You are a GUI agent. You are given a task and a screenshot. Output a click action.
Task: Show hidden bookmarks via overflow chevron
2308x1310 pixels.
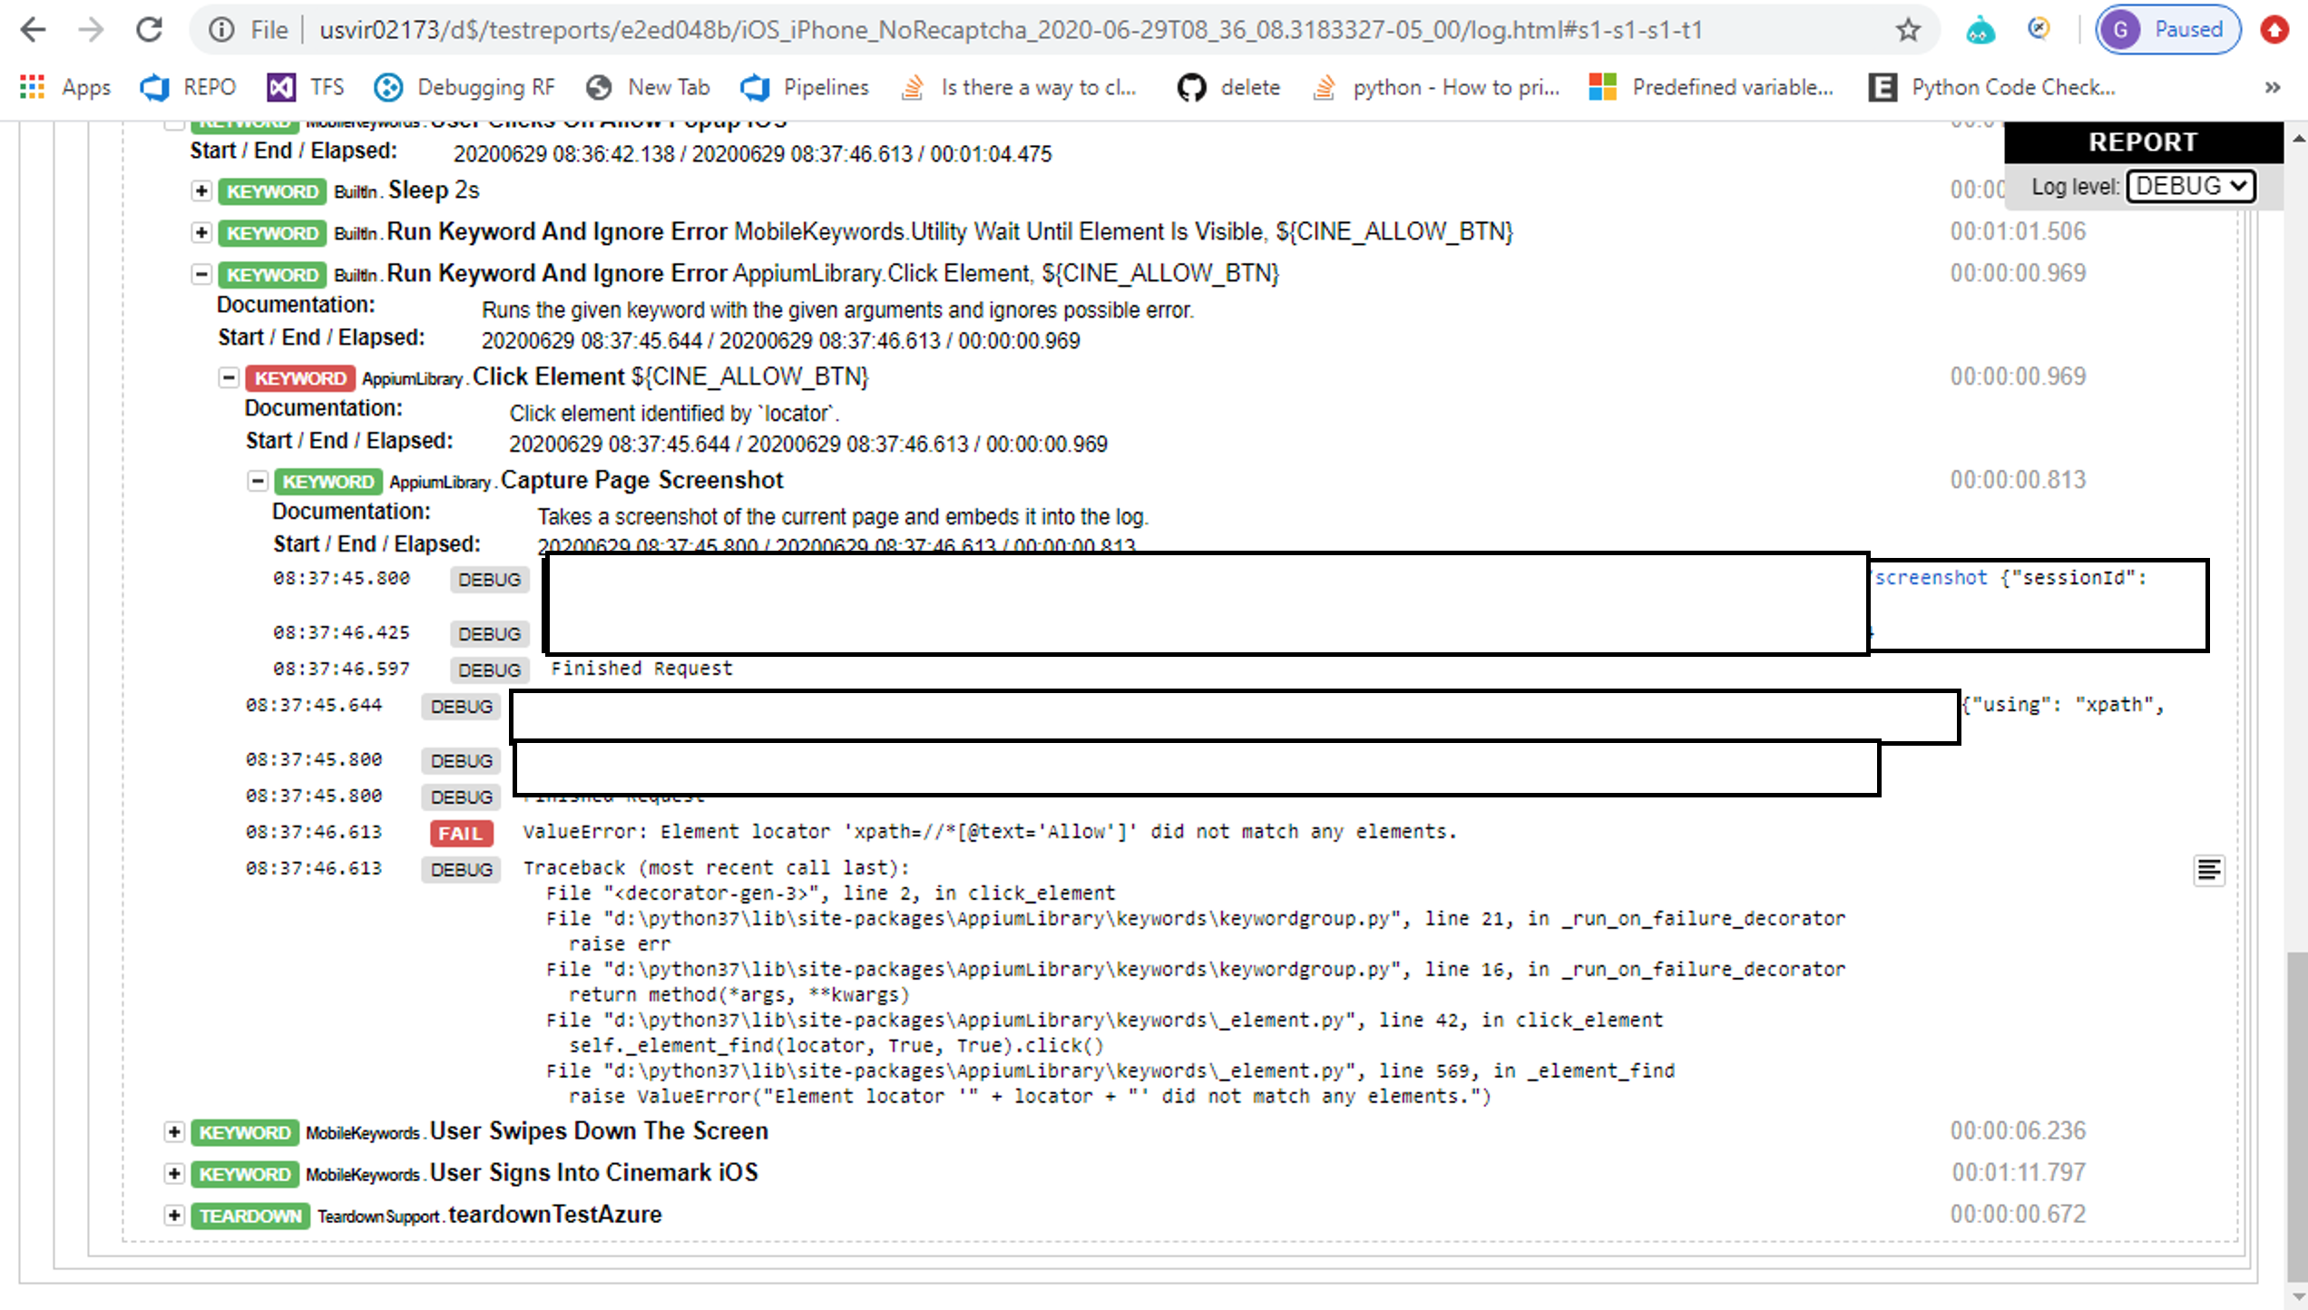click(x=2272, y=87)
